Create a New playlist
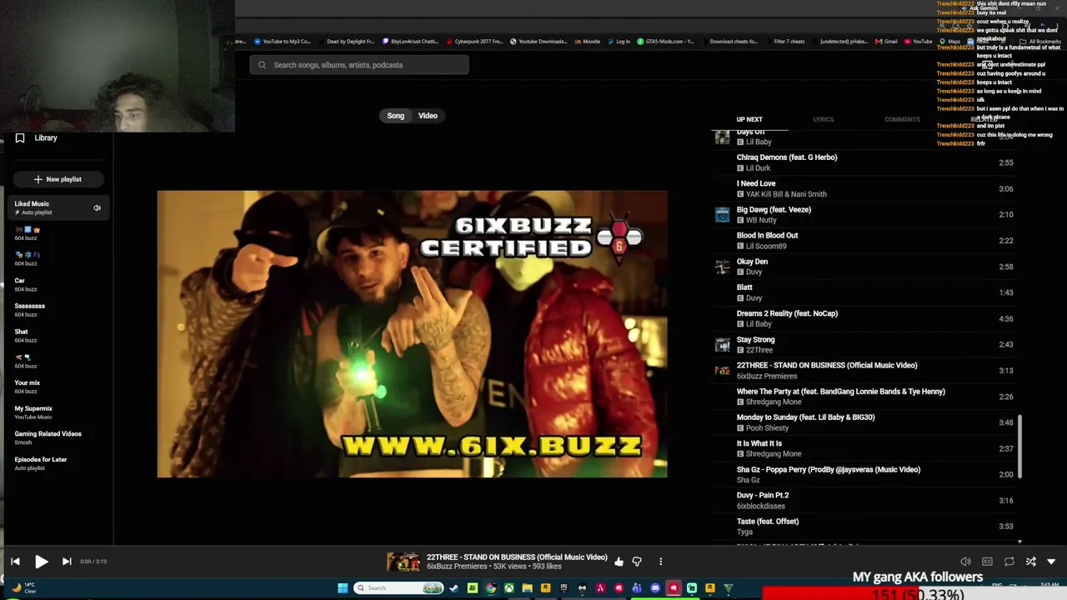 click(x=58, y=179)
